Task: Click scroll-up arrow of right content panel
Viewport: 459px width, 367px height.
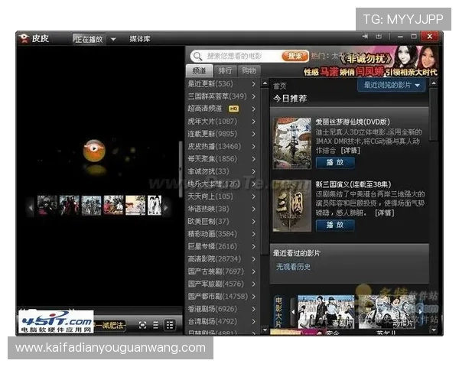Action: (434, 83)
